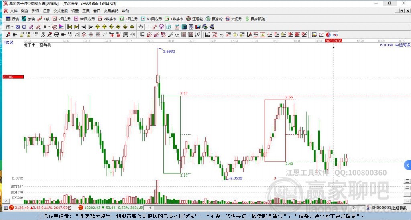The height and width of the screenshot is (220, 411).
Task: Click the 日K线 label
Action: coord(8,42)
